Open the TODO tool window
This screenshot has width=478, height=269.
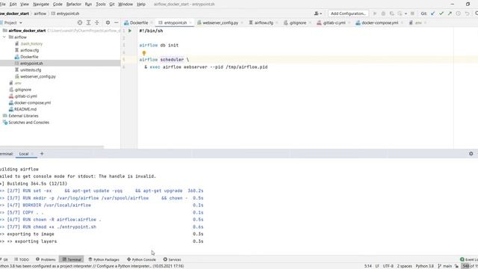pyautogui.click(x=22, y=259)
